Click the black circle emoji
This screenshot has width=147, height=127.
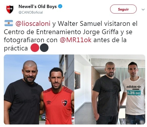coord(44,48)
